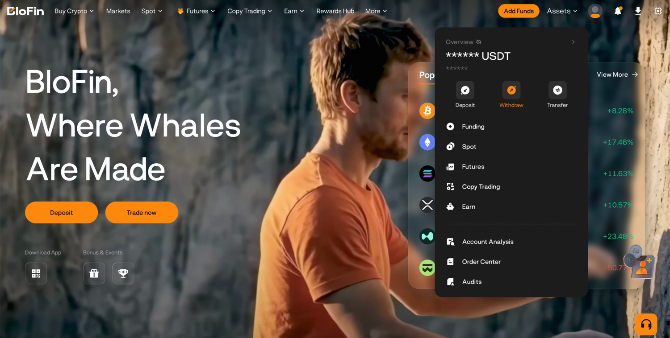Click the green coin icon beside -50.77%
This screenshot has width=670, height=338.
pos(427,268)
